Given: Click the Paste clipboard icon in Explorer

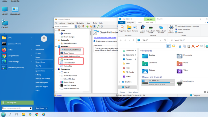Looking at the screenshot, I should (x=189, y=46).
